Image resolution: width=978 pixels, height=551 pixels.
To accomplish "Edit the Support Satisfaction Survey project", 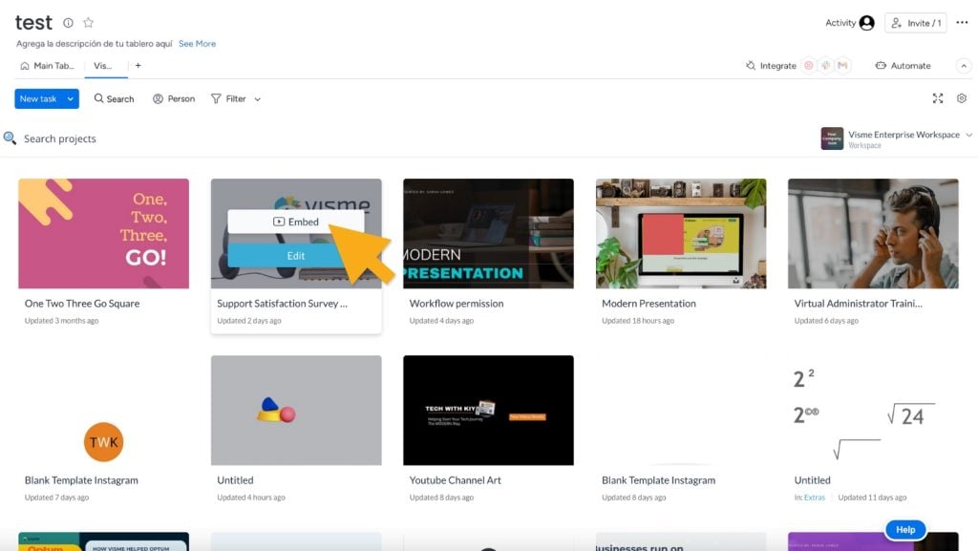I will [x=295, y=255].
